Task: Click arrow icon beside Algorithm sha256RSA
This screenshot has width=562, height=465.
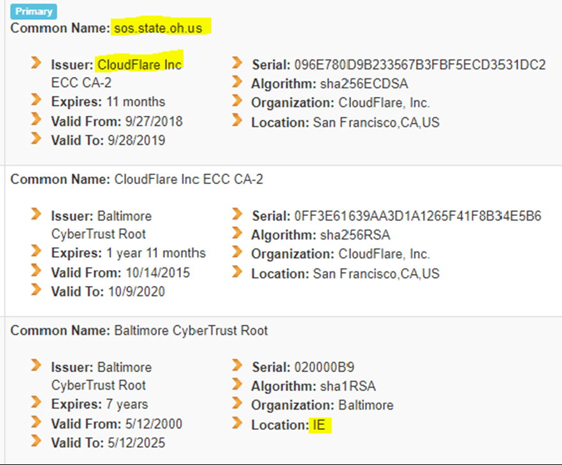Action: click(x=237, y=233)
